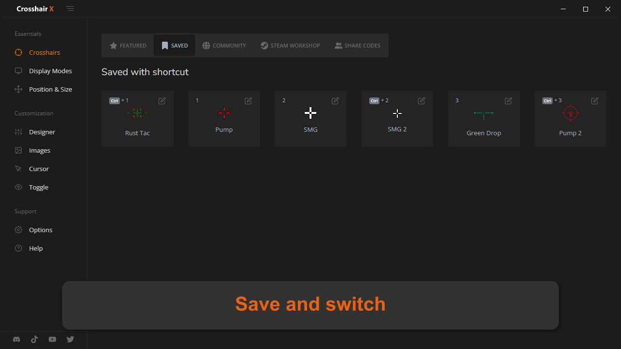621x349 pixels.
Task: Open the Toggle settings page
Action: [38, 187]
